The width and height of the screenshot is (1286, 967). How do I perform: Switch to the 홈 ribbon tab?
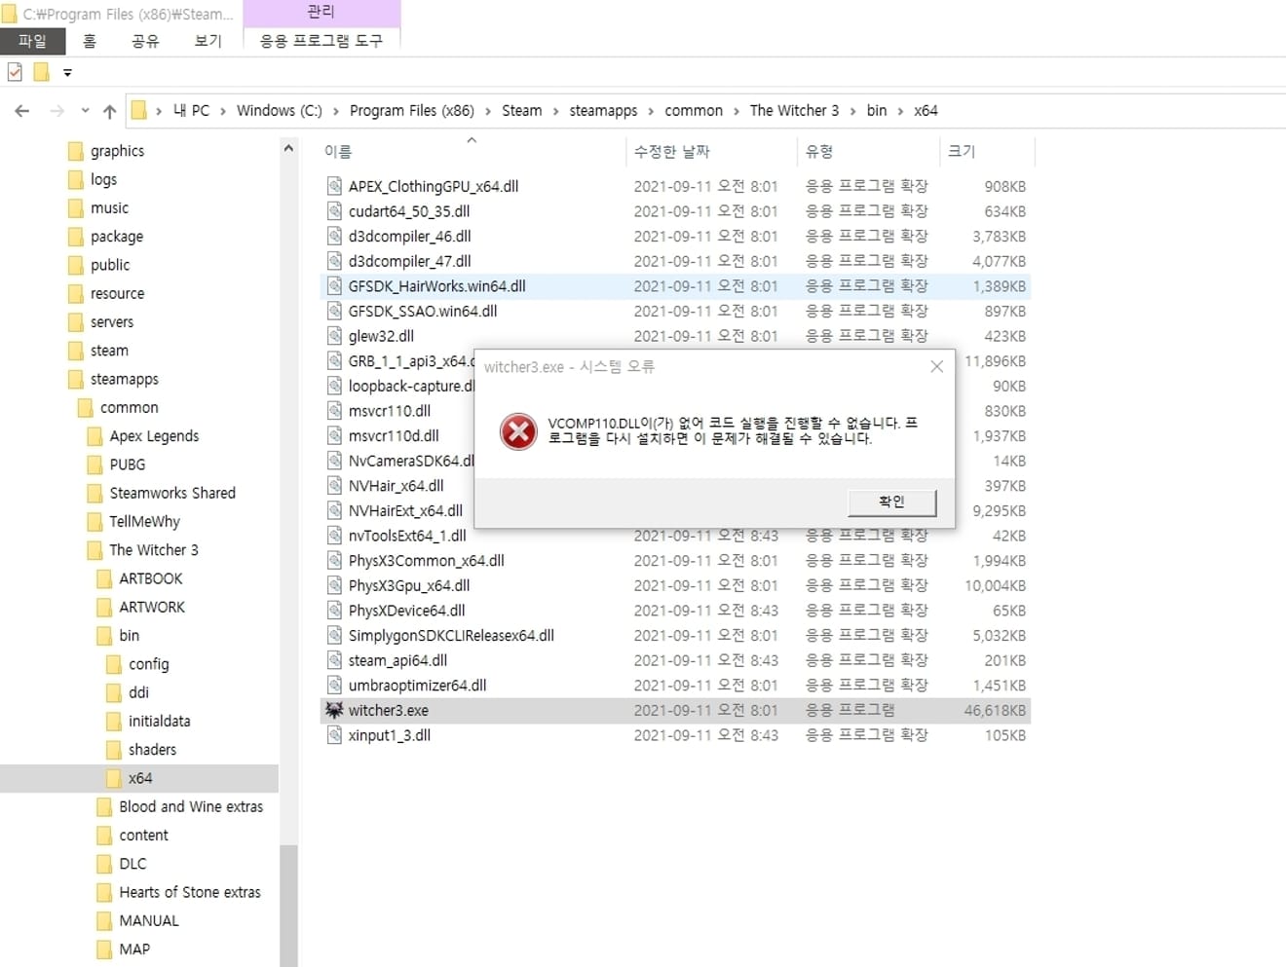pos(90,41)
